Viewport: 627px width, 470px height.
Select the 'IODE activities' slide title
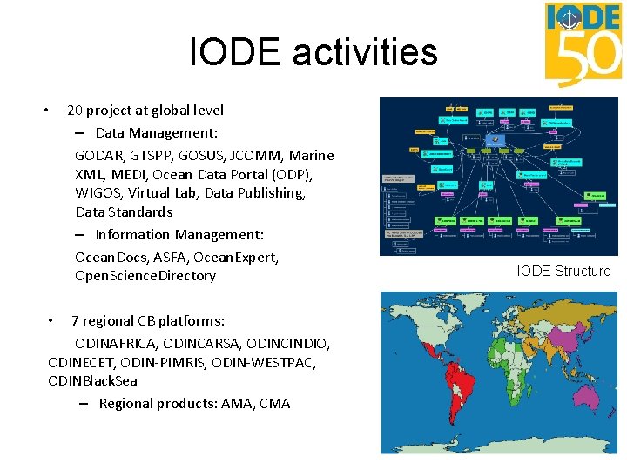[313, 51]
